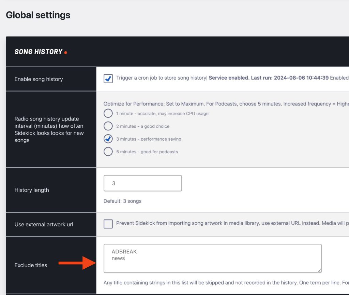The width and height of the screenshot is (349, 295).
Task: Click the Service enabled Last run status text
Action: (269, 78)
